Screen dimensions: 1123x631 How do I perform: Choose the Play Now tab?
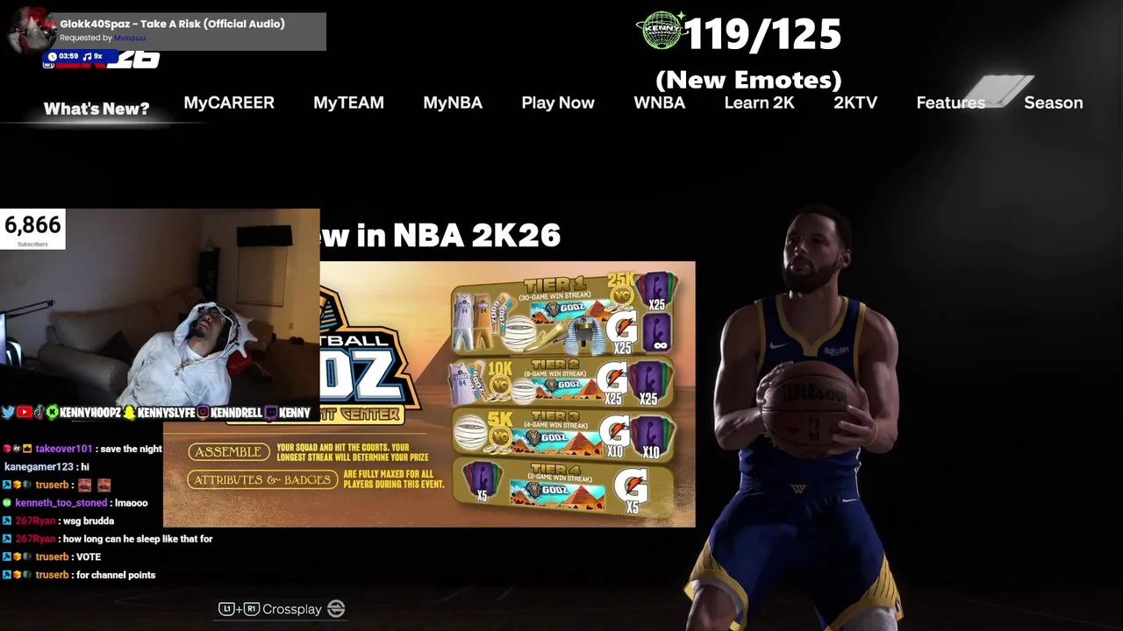558,103
